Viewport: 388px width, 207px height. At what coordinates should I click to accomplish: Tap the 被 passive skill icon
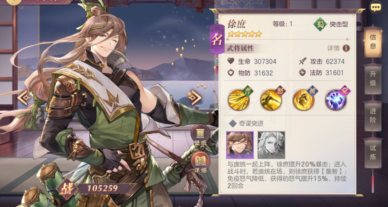tap(304, 99)
